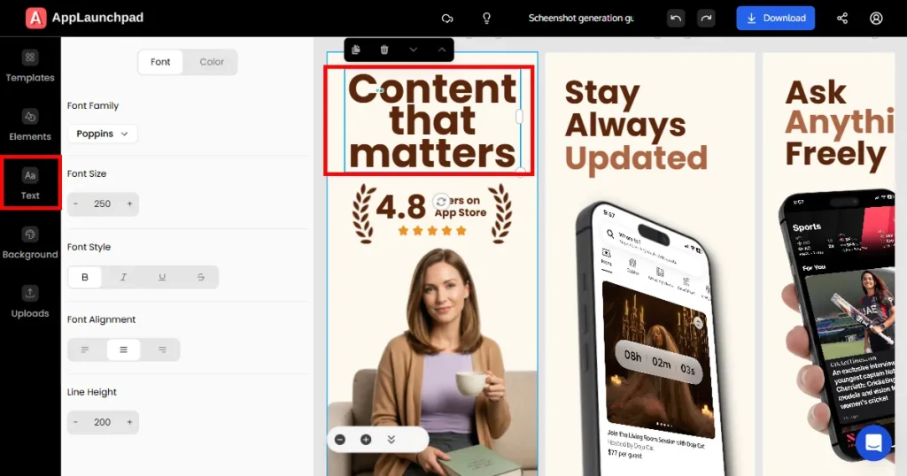Click the AppLaunchpad logo

coord(84,18)
